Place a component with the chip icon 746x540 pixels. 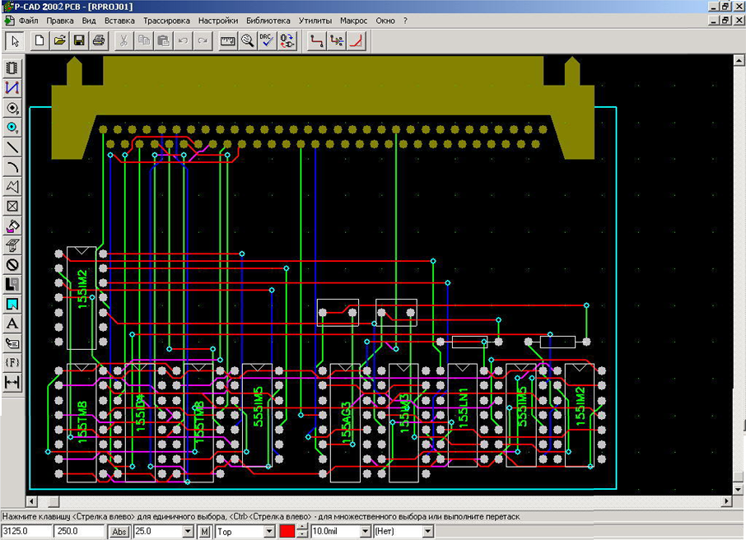click(12, 68)
